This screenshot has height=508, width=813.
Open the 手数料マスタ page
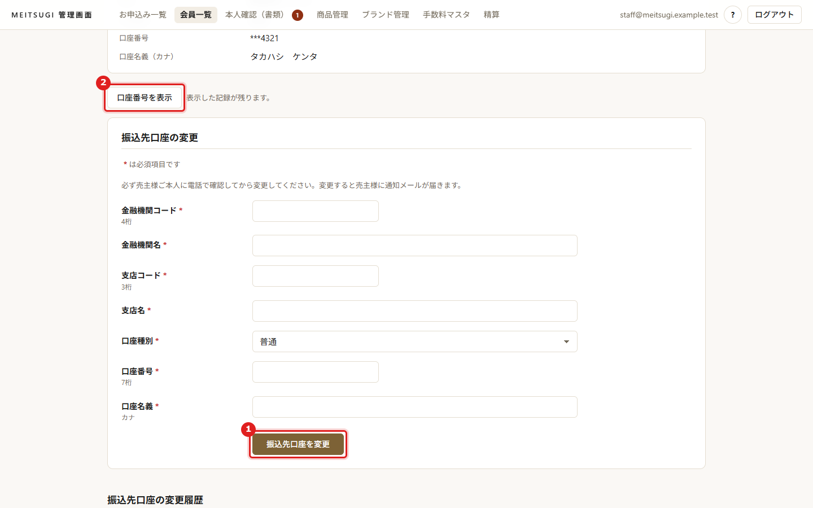point(447,15)
